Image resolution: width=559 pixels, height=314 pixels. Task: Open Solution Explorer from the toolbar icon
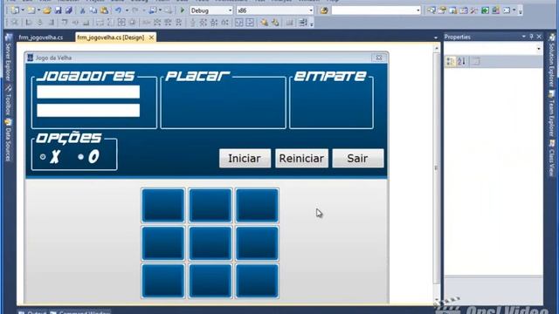(x=431, y=10)
